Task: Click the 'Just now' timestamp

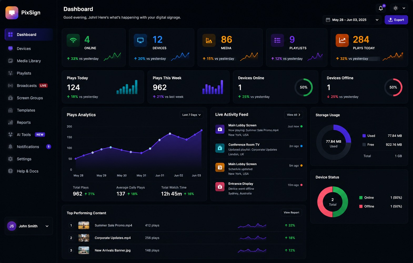Action: (x=293, y=127)
